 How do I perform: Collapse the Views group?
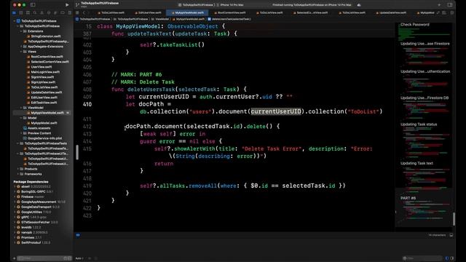pyautogui.click(x=21, y=52)
